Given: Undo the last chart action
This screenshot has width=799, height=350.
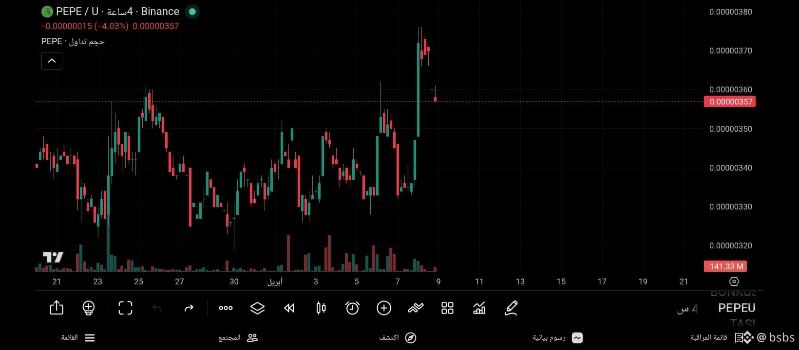Looking at the screenshot, I should [157, 308].
